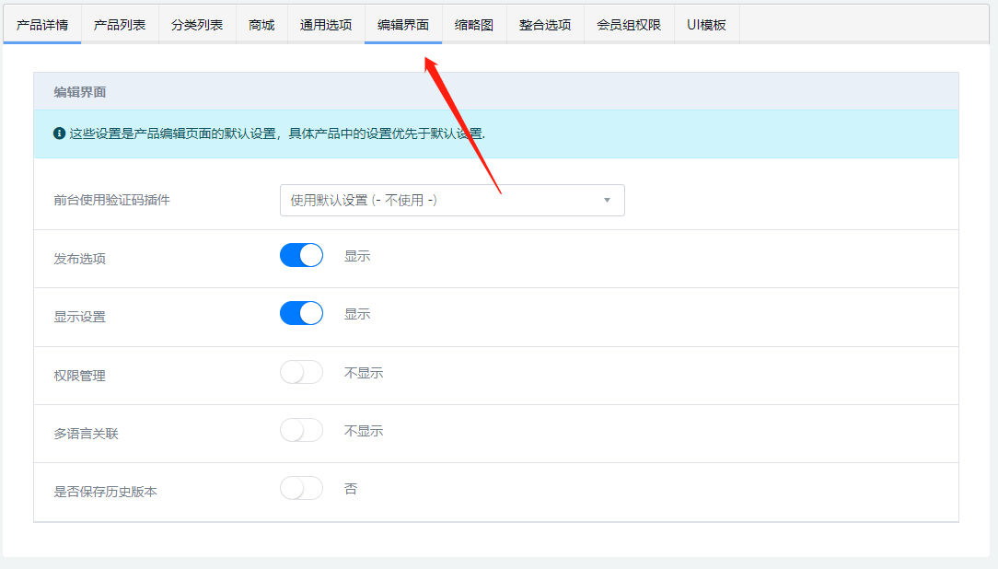Turn on the 多语言关联 switch
The height and width of the screenshot is (569, 998).
tap(301, 430)
